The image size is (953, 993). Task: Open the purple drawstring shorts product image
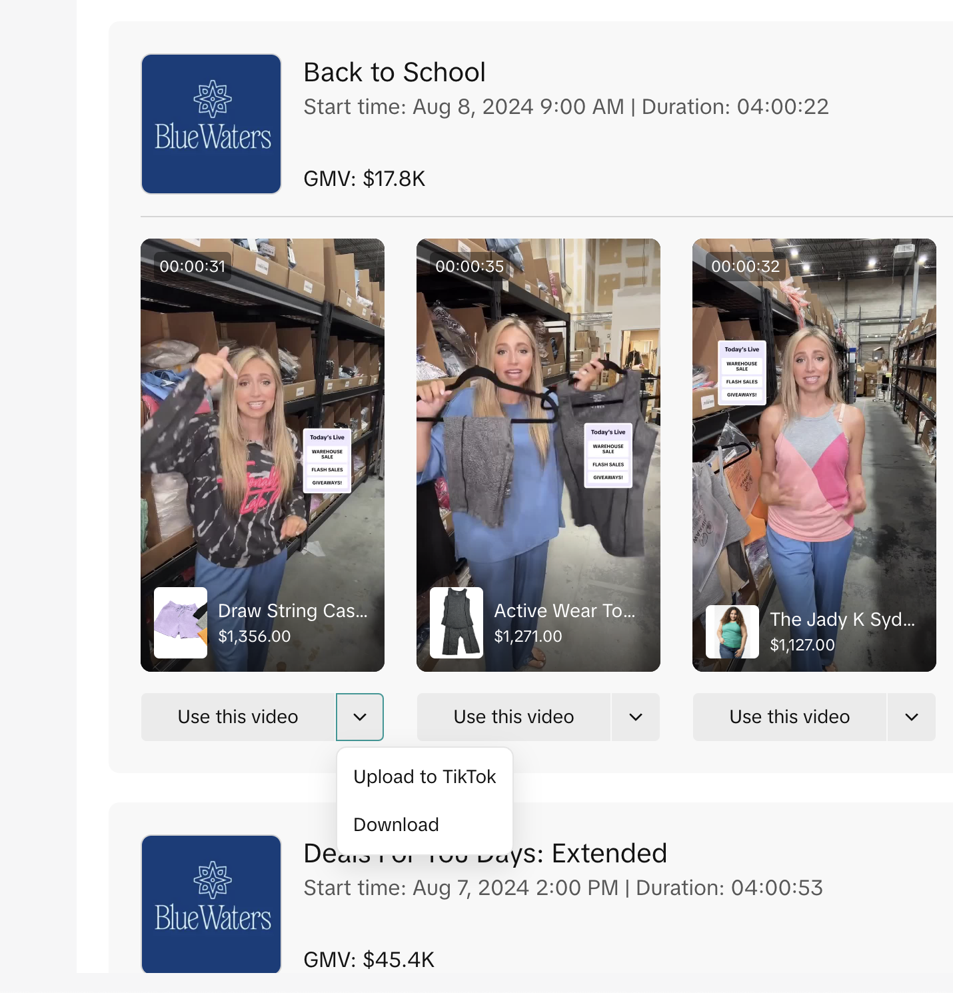[x=181, y=622]
